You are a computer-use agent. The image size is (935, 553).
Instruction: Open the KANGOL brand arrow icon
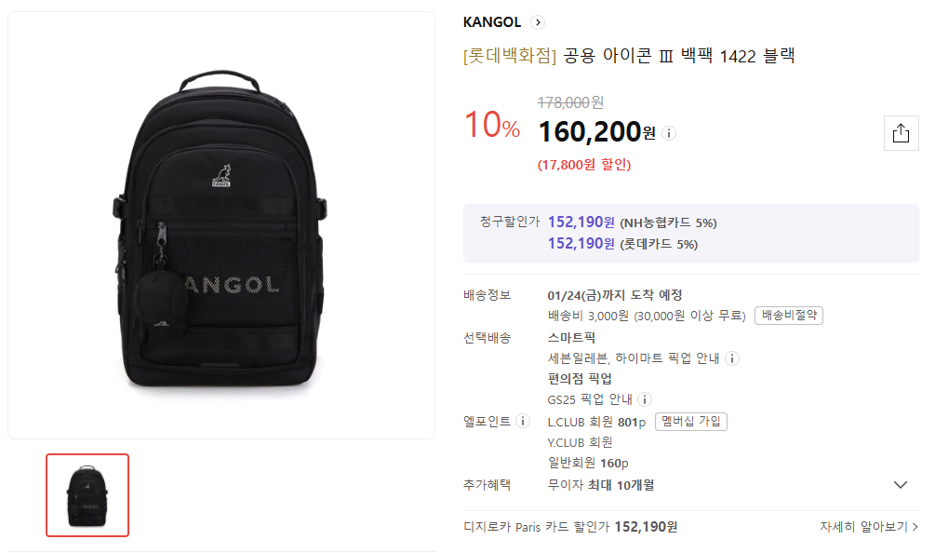(538, 22)
